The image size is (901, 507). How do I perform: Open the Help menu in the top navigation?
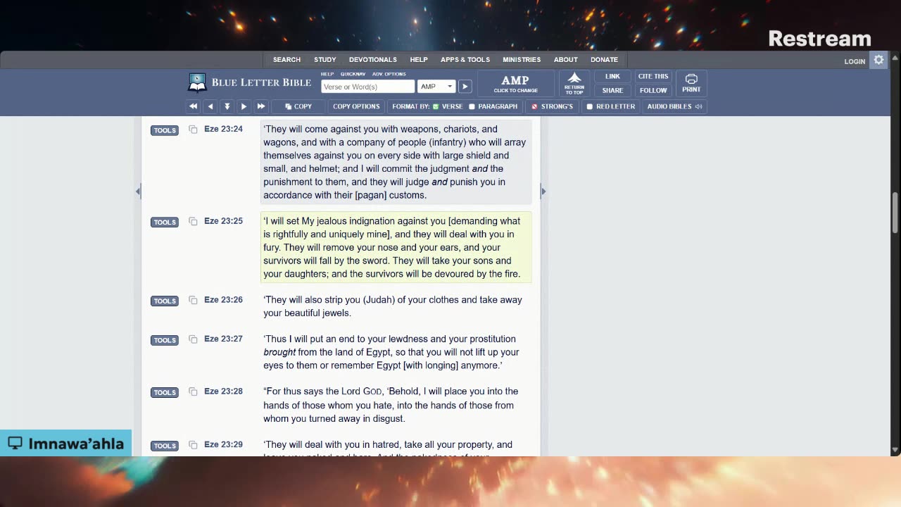click(x=419, y=60)
